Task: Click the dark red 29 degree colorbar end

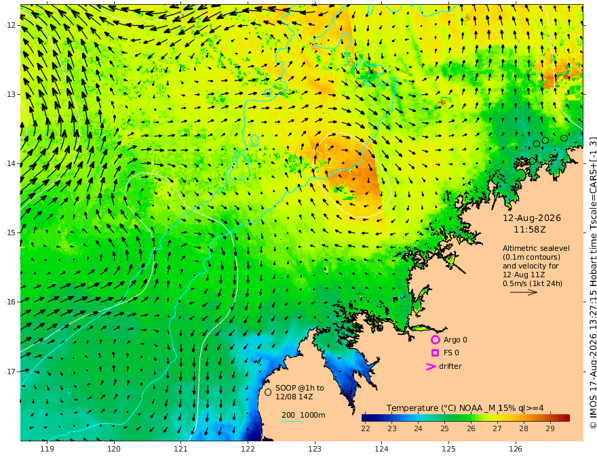Action: click(x=565, y=418)
